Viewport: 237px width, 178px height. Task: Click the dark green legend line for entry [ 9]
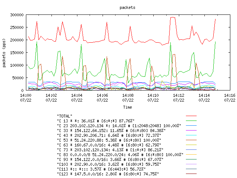[x=191, y=159]
